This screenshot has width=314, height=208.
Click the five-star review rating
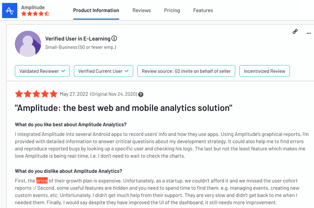(36, 94)
